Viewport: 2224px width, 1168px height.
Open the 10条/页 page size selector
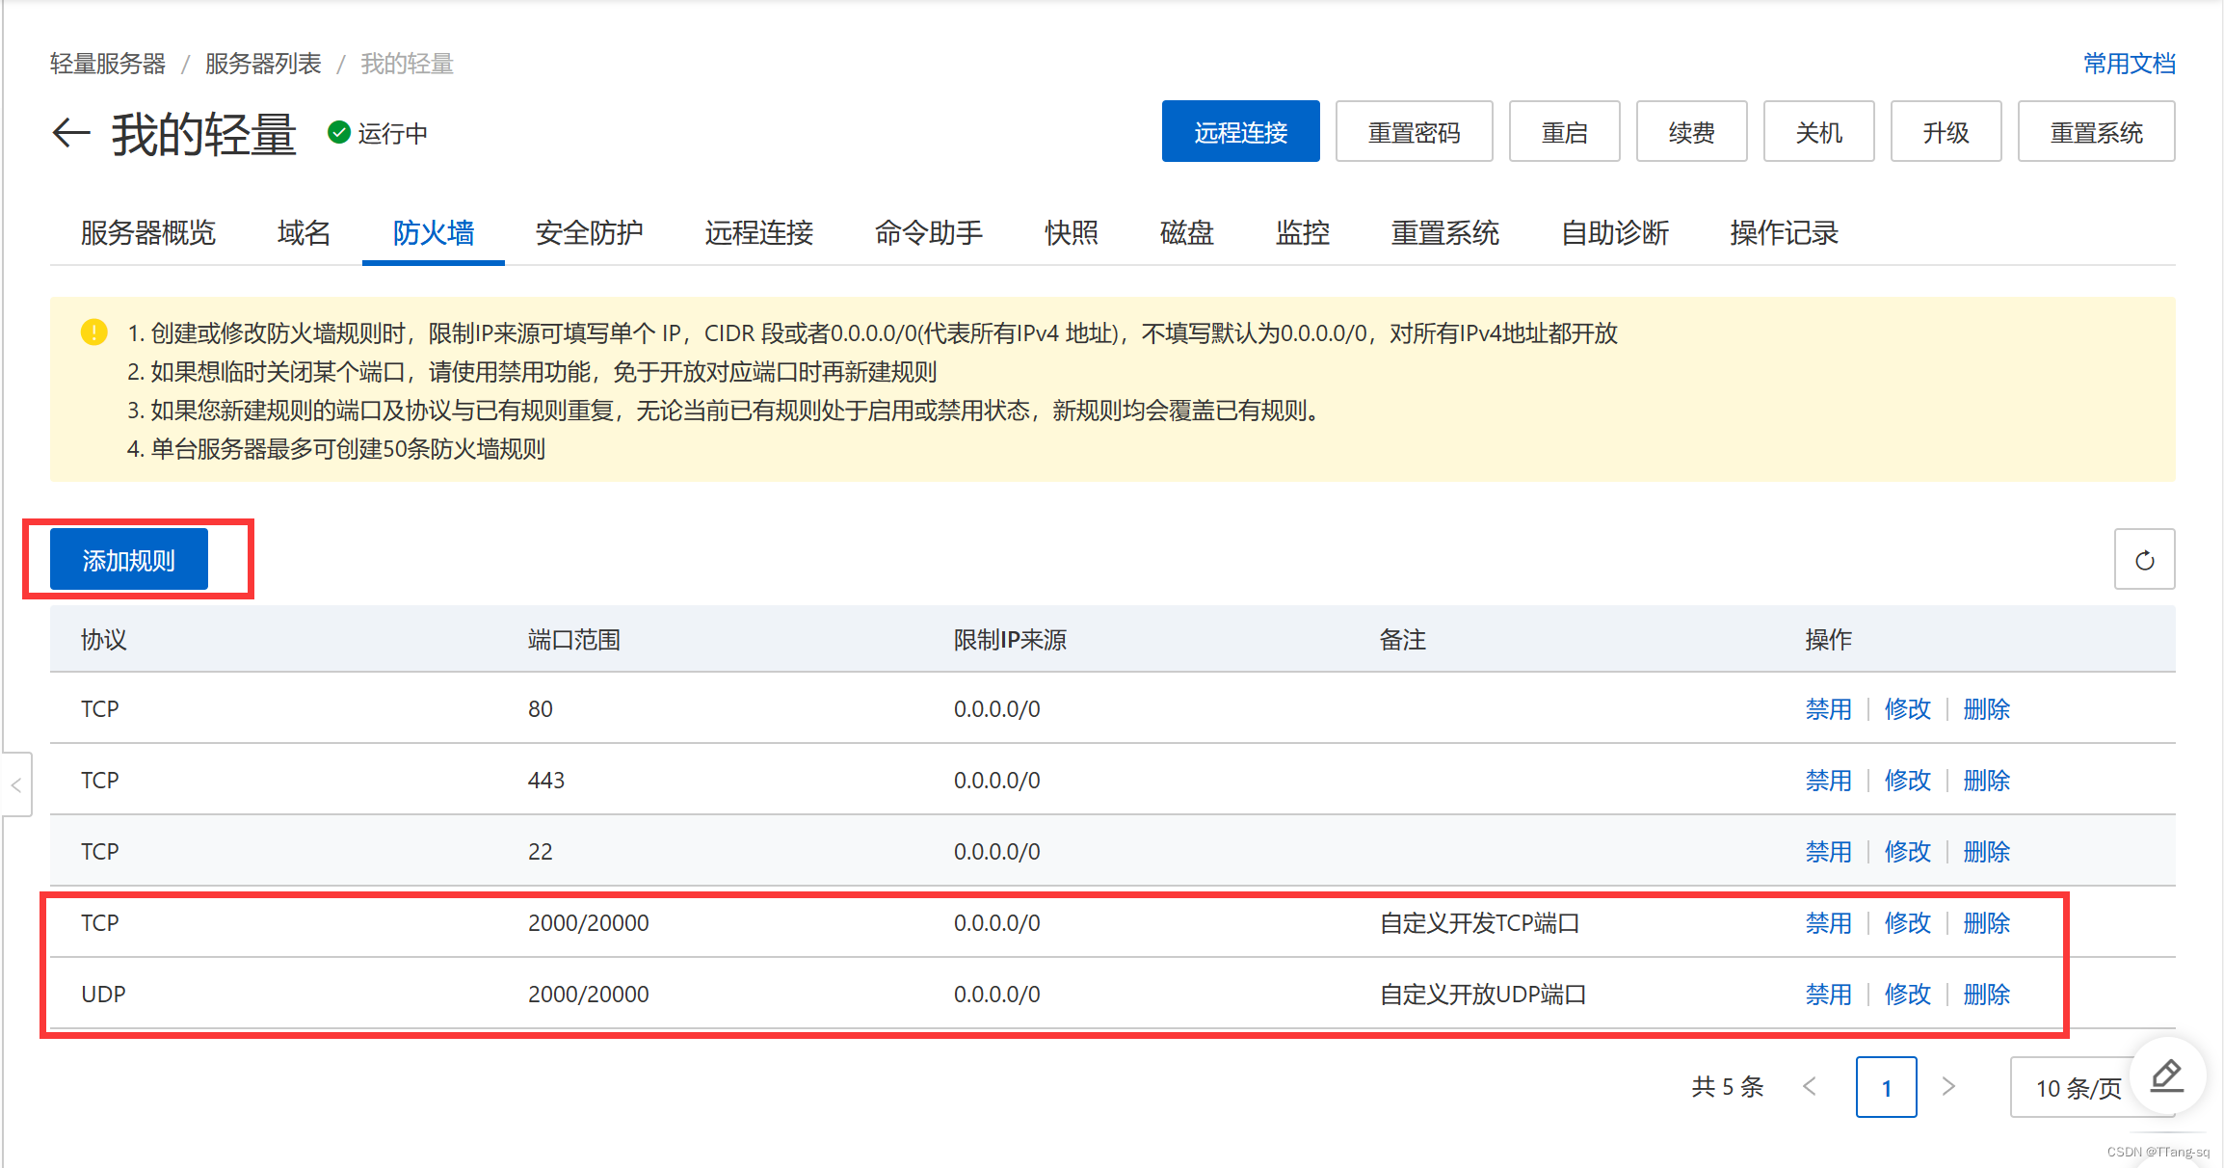click(x=2078, y=1088)
